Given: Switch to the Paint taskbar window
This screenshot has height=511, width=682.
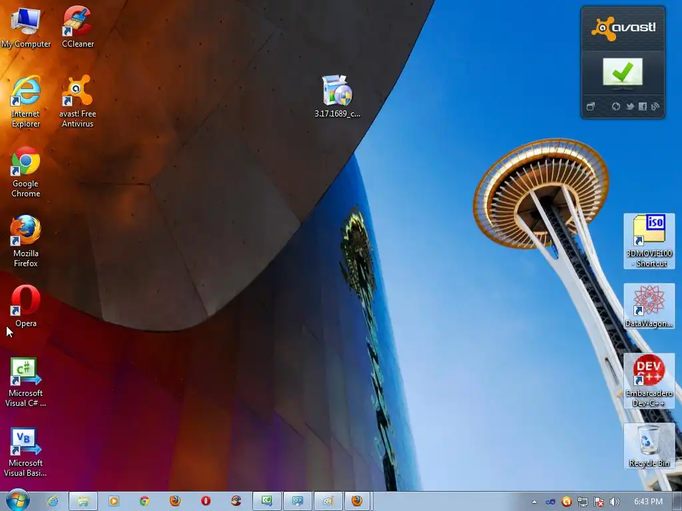Looking at the screenshot, I should [328, 501].
